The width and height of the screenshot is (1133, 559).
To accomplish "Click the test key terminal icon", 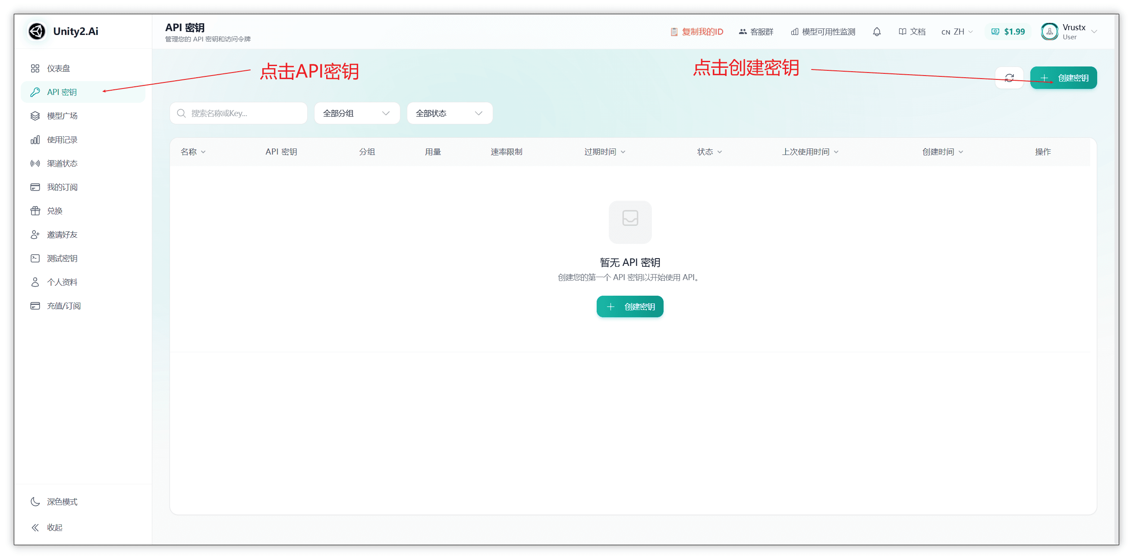I will [35, 259].
